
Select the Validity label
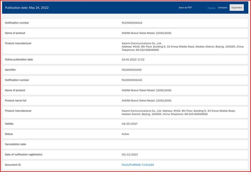coord(9,124)
